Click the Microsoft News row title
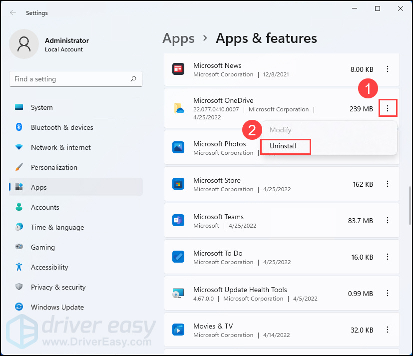This screenshot has width=413, height=356. [217, 65]
